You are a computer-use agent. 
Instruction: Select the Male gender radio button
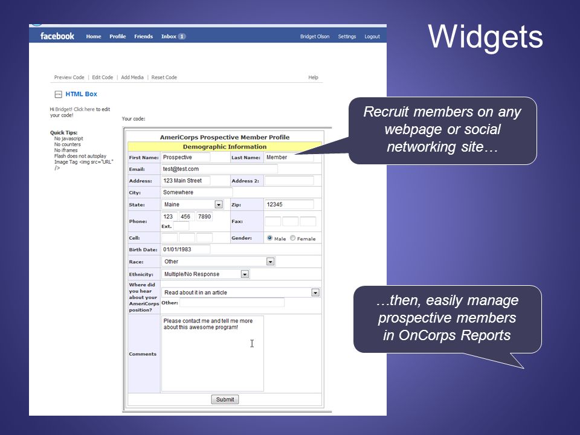pos(269,238)
